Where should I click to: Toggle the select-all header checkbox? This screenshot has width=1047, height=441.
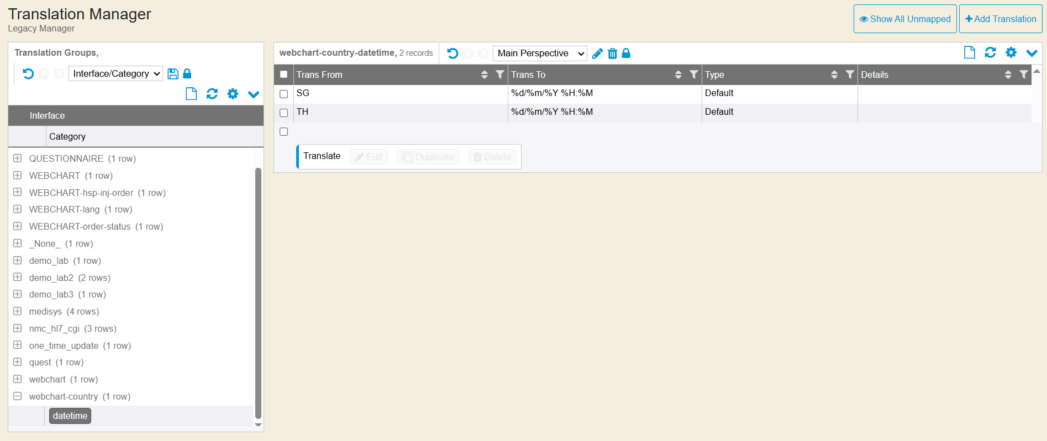(x=284, y=75)
